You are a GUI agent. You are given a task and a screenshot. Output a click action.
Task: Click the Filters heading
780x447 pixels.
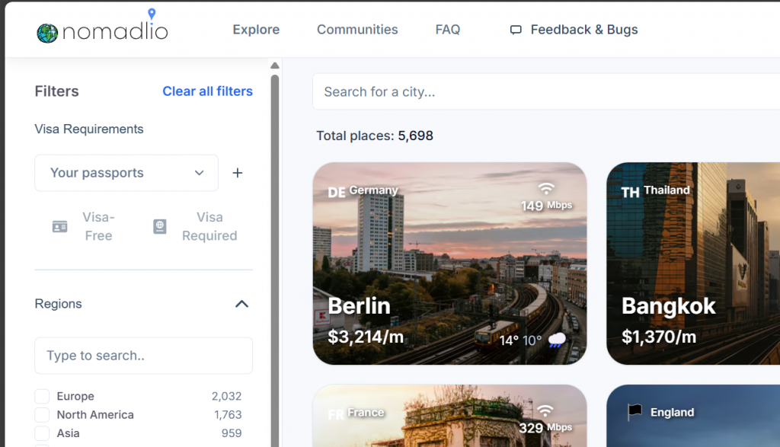[56, 91]
